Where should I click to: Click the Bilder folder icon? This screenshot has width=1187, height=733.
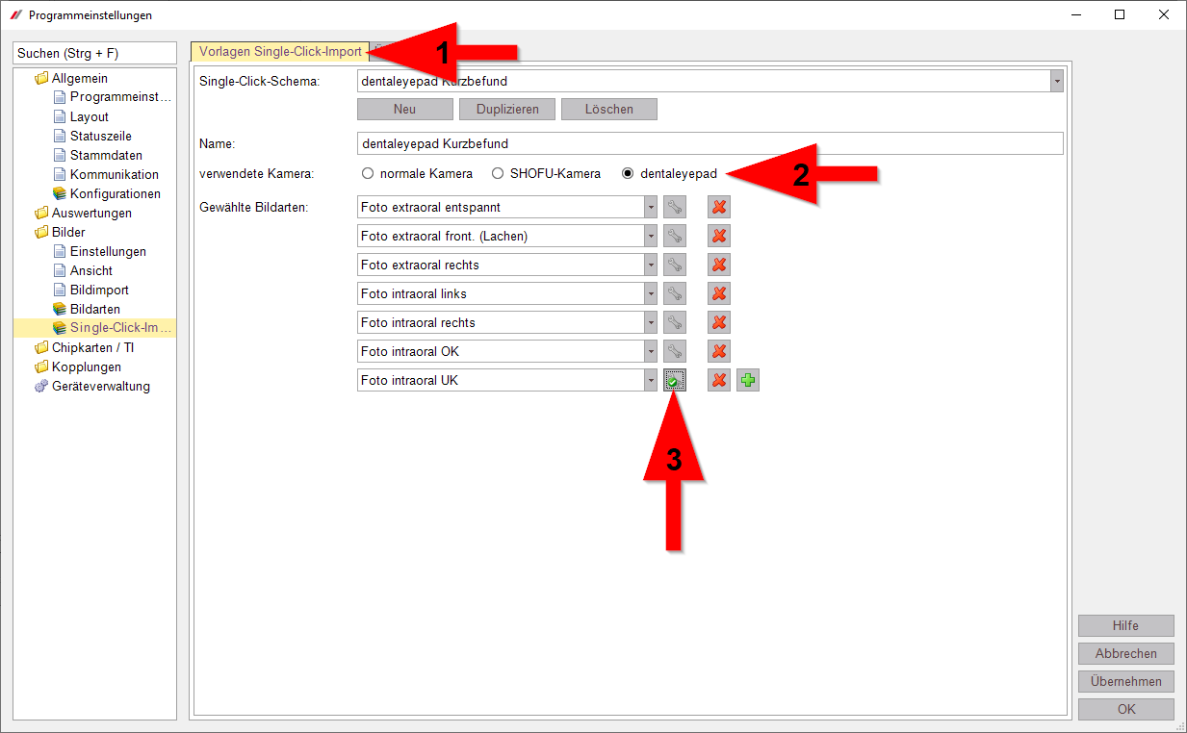point(41,232)
